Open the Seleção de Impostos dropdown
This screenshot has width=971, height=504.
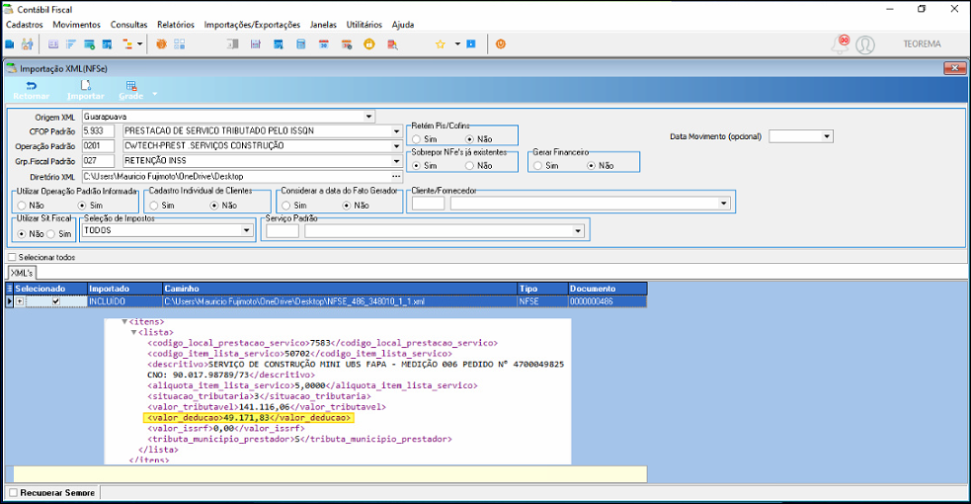(x=247, y=230)
